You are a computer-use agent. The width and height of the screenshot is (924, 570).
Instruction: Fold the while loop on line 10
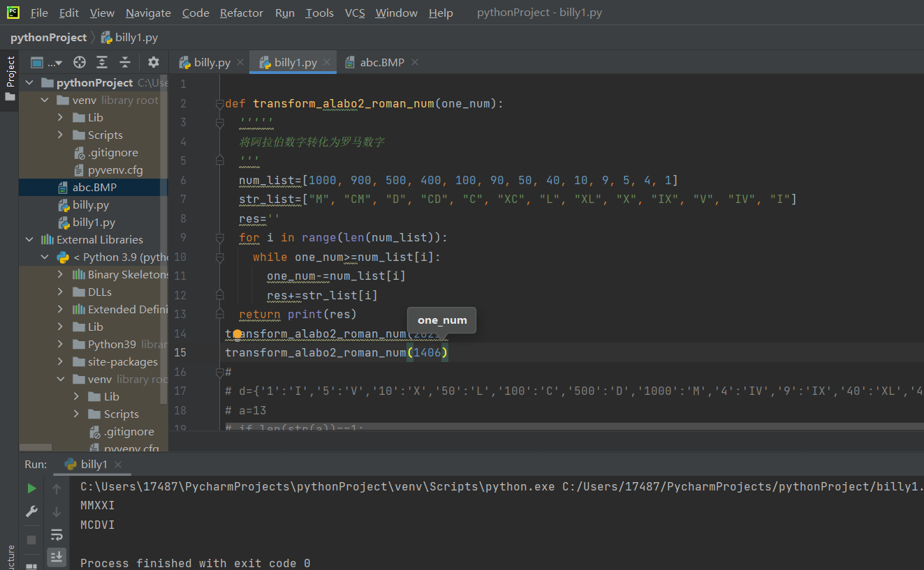click(219, 257)
